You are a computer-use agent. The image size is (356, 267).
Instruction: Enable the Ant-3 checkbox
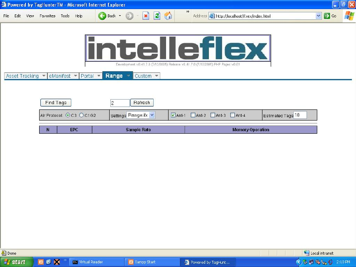(213, 115)
